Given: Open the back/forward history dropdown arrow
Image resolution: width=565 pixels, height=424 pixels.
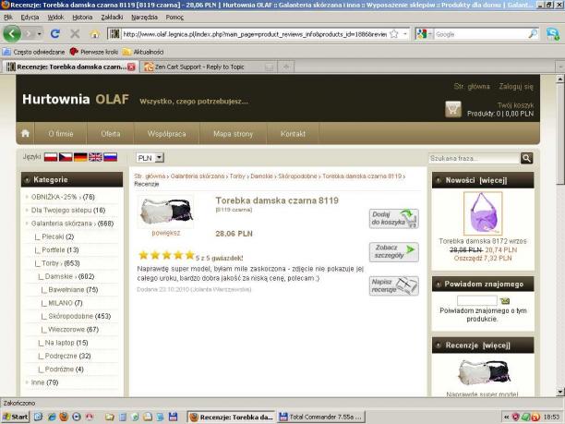Looking at the screenshot, I should 40,34.
